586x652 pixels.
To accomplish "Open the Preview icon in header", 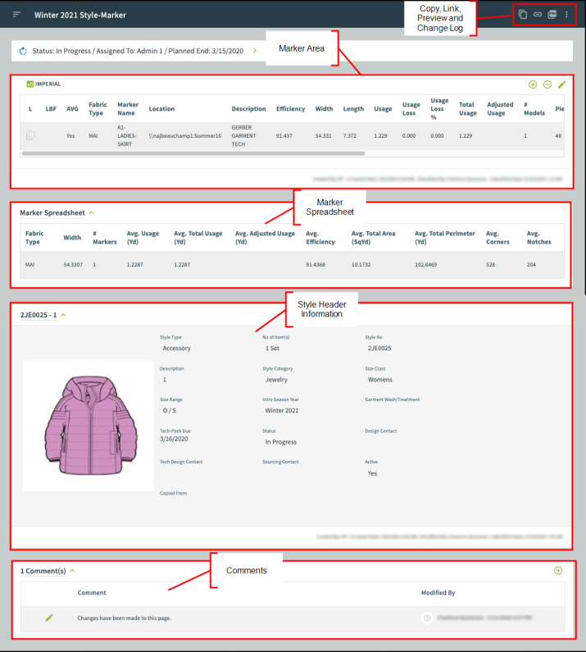I will coord(552,15).
